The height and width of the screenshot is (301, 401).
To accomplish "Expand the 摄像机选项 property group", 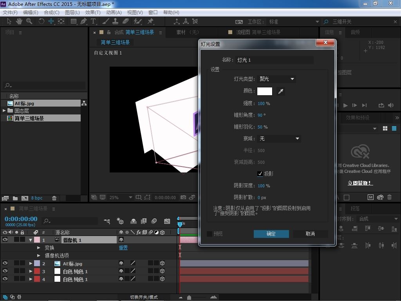I will (x=39, y=256).
